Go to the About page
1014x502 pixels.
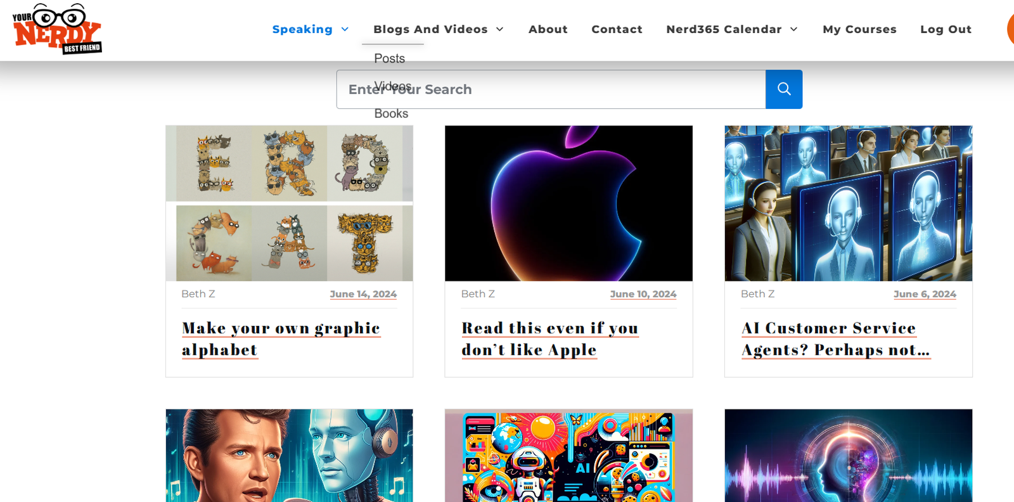(x=548, y=29)
